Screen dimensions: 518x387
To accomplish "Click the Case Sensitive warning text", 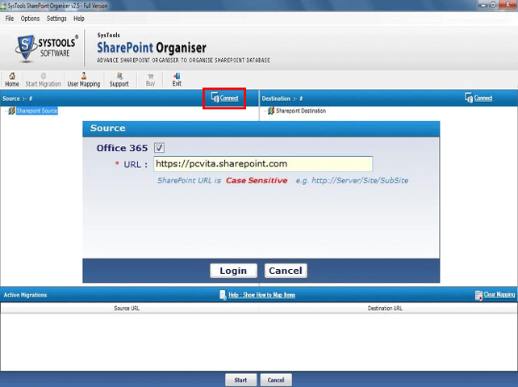I will coord(257,181).
